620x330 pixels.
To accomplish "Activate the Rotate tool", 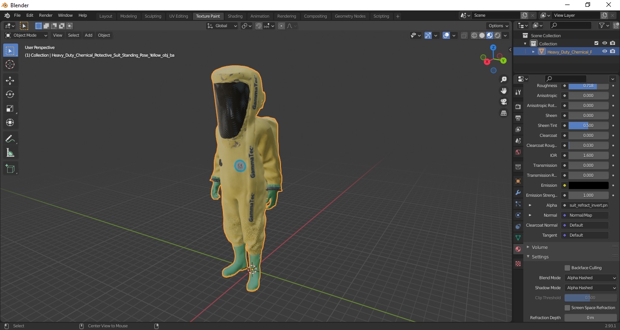I will (10, 94).
